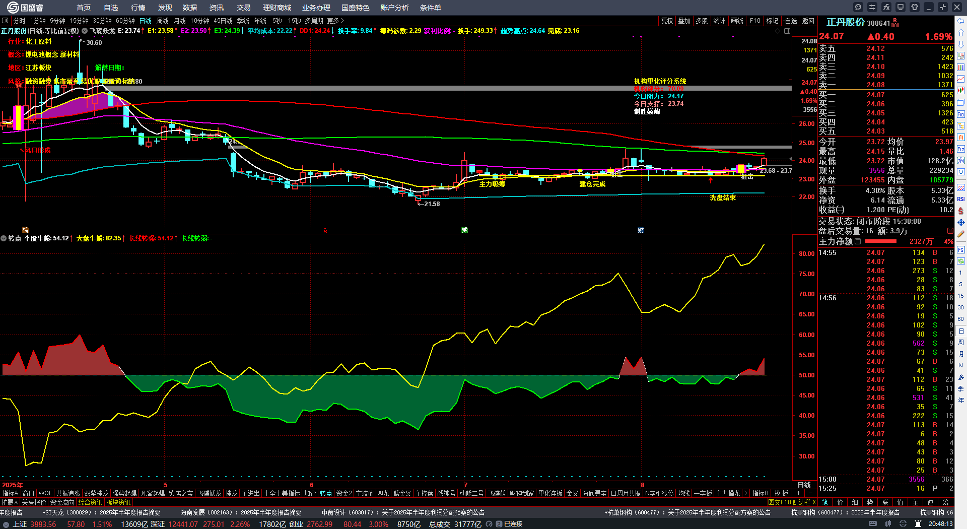Screen dimensions: 967x529
Task: Expand the 更多 periods dropdown
Action: click(336, 21)
